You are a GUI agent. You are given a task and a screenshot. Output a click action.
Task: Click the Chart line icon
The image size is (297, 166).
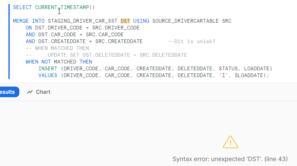[x=30, y=92]
